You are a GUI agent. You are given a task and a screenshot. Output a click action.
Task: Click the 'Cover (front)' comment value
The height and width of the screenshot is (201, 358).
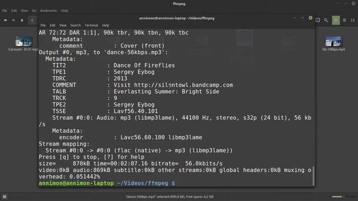(x=143, y=46)
